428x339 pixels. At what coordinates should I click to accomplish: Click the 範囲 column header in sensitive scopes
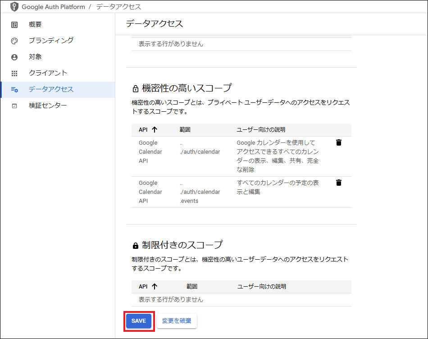coord(185,130)
